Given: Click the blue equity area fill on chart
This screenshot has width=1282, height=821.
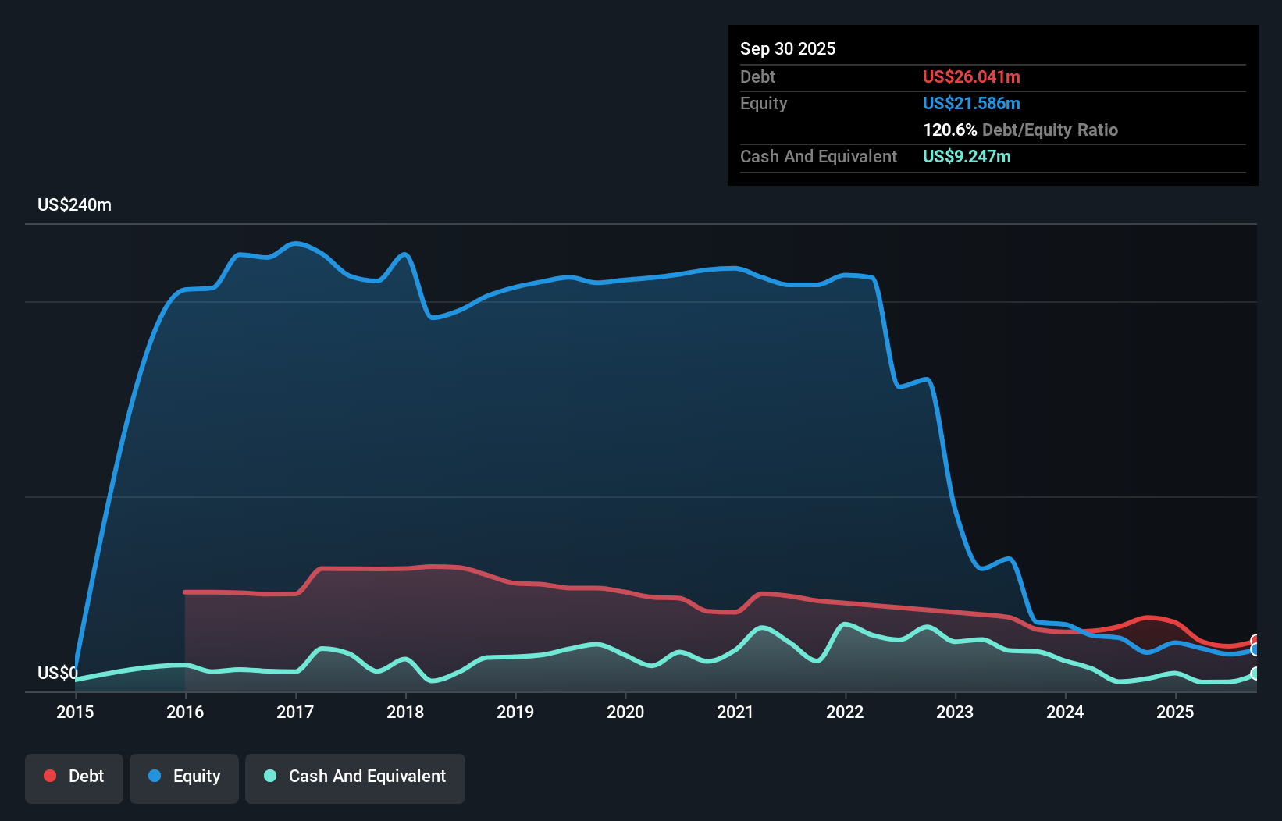Looking at the screenshot, I should pyautogui.click(x=547, y=429).
